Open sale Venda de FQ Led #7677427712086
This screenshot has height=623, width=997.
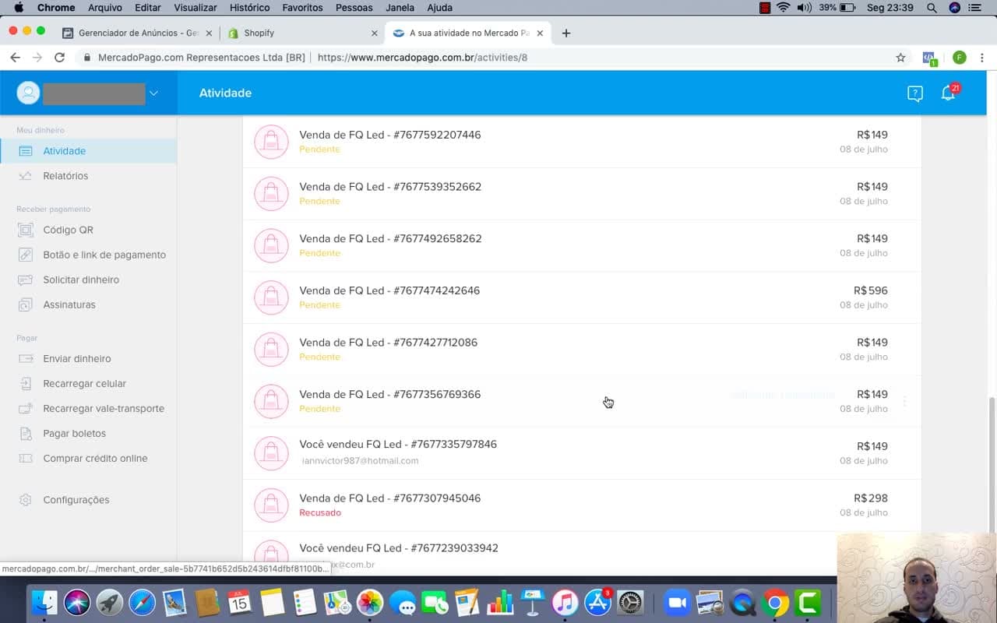pos(582,350)
